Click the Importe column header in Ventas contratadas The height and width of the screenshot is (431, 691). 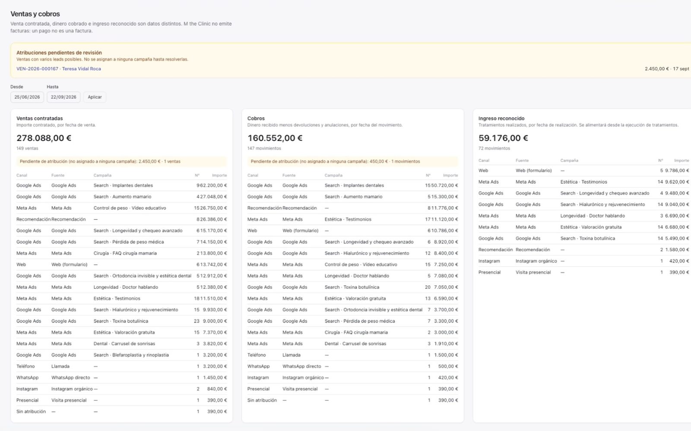tap(219, 175)
